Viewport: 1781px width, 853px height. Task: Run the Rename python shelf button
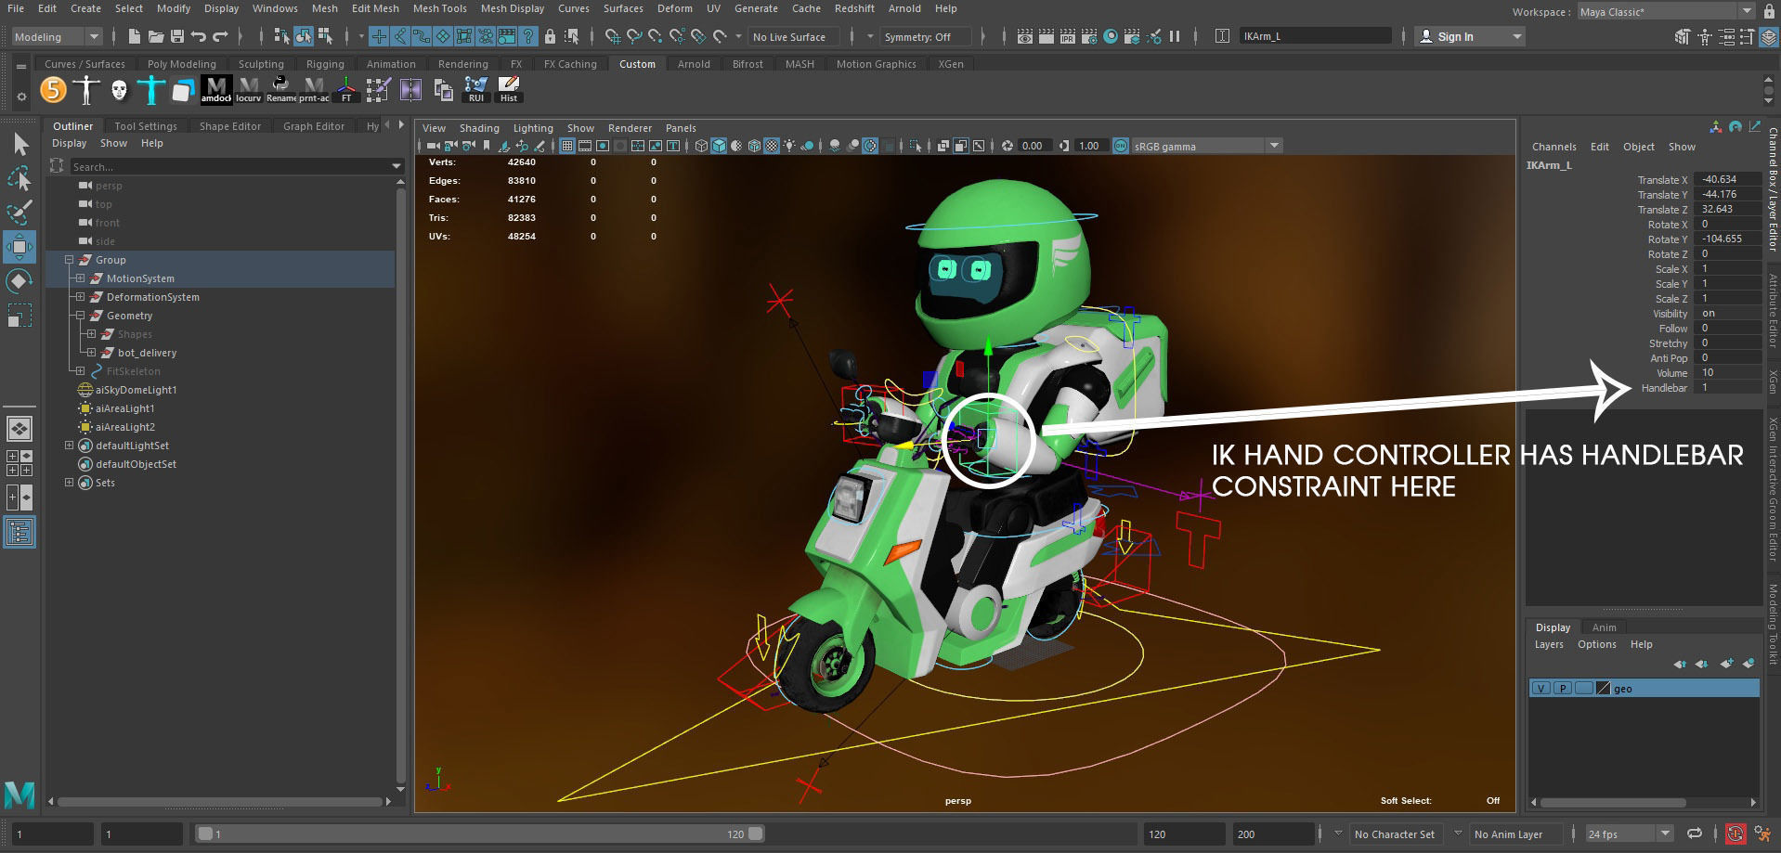pos(280,89)
